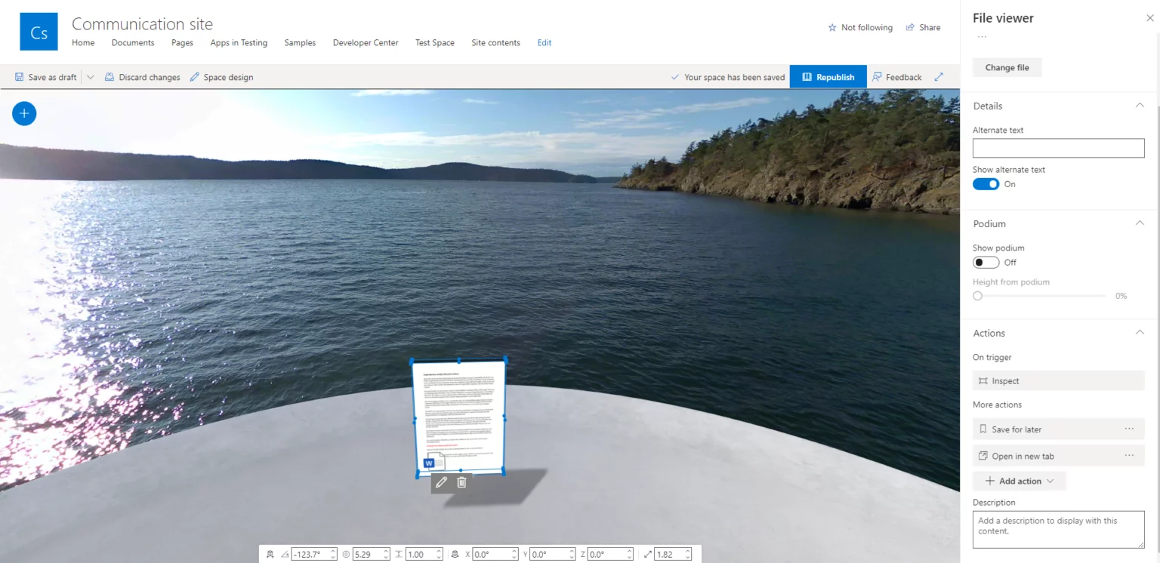Click the Save for later bookmark icon
Image resolution: width=1160 pixels, height=563 pixels.
(x=983, y=429)
